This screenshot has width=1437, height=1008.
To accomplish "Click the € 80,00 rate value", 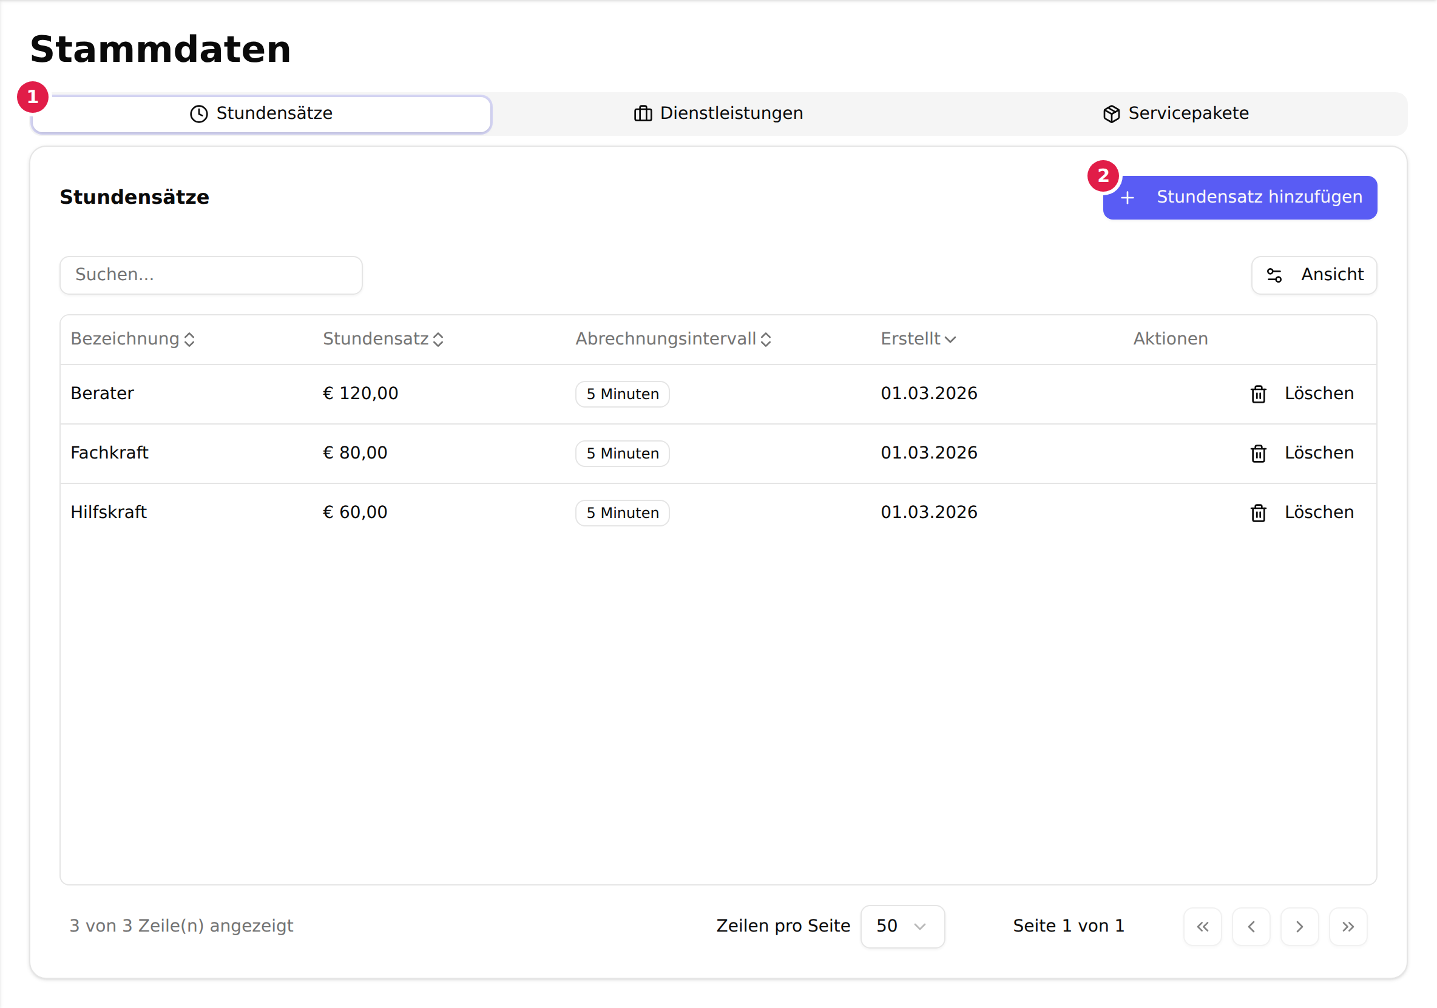I will [x=355, y=453].
